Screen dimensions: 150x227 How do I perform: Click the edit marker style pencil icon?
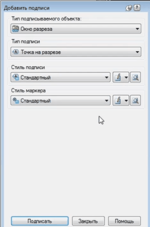click(x=118, y=101)
